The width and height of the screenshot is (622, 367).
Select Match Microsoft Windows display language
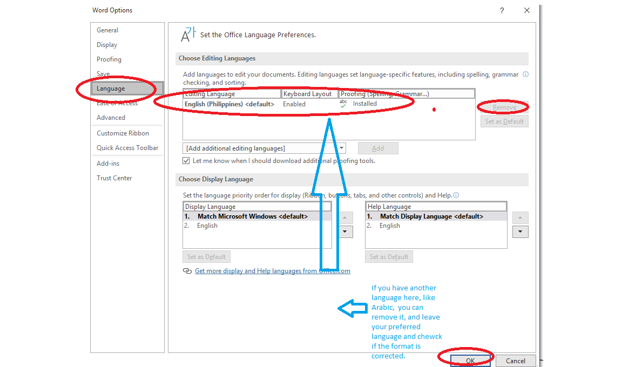(257, 216)
